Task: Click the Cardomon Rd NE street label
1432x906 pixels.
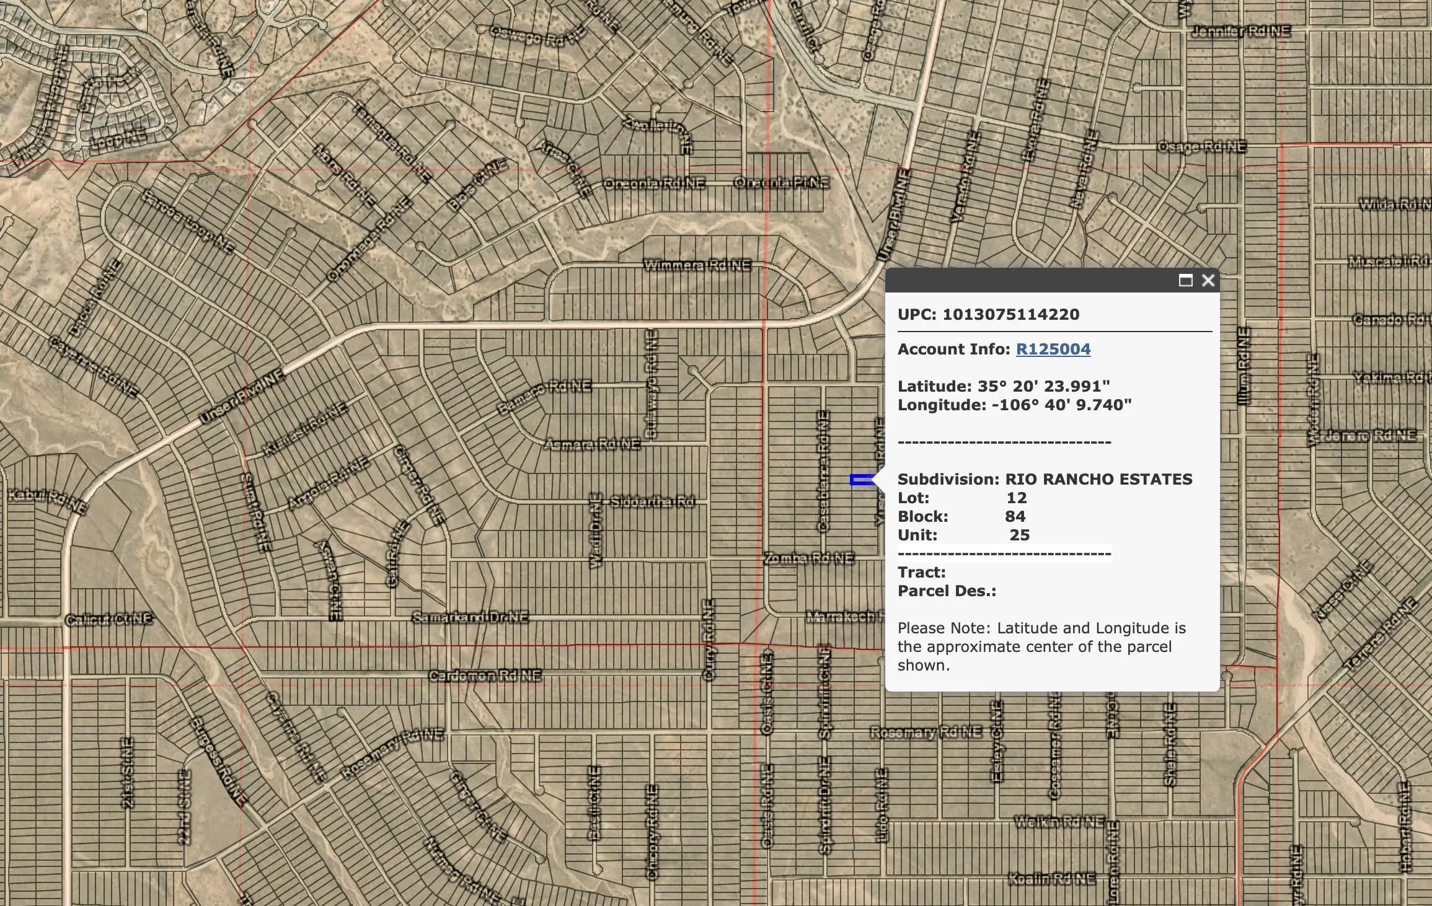Action: [485, 675]
